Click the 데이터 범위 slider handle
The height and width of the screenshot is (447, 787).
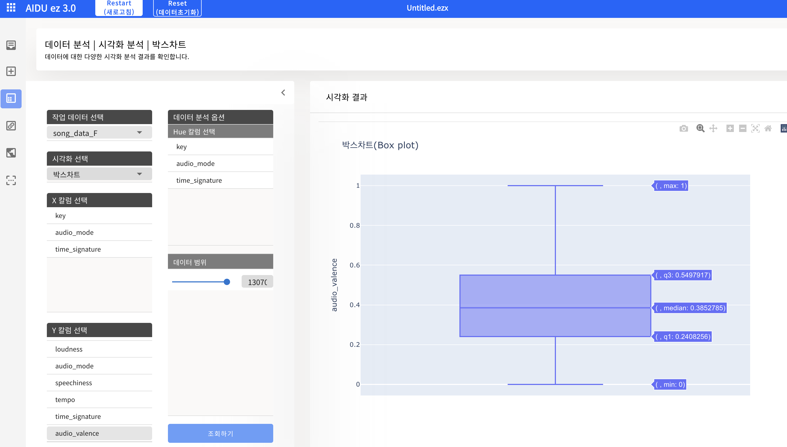pyautogui.click(x=227, y=282)
